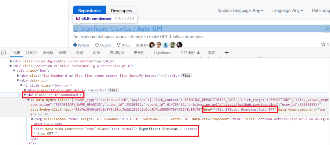Open the Language: Any dropdown

288,10
